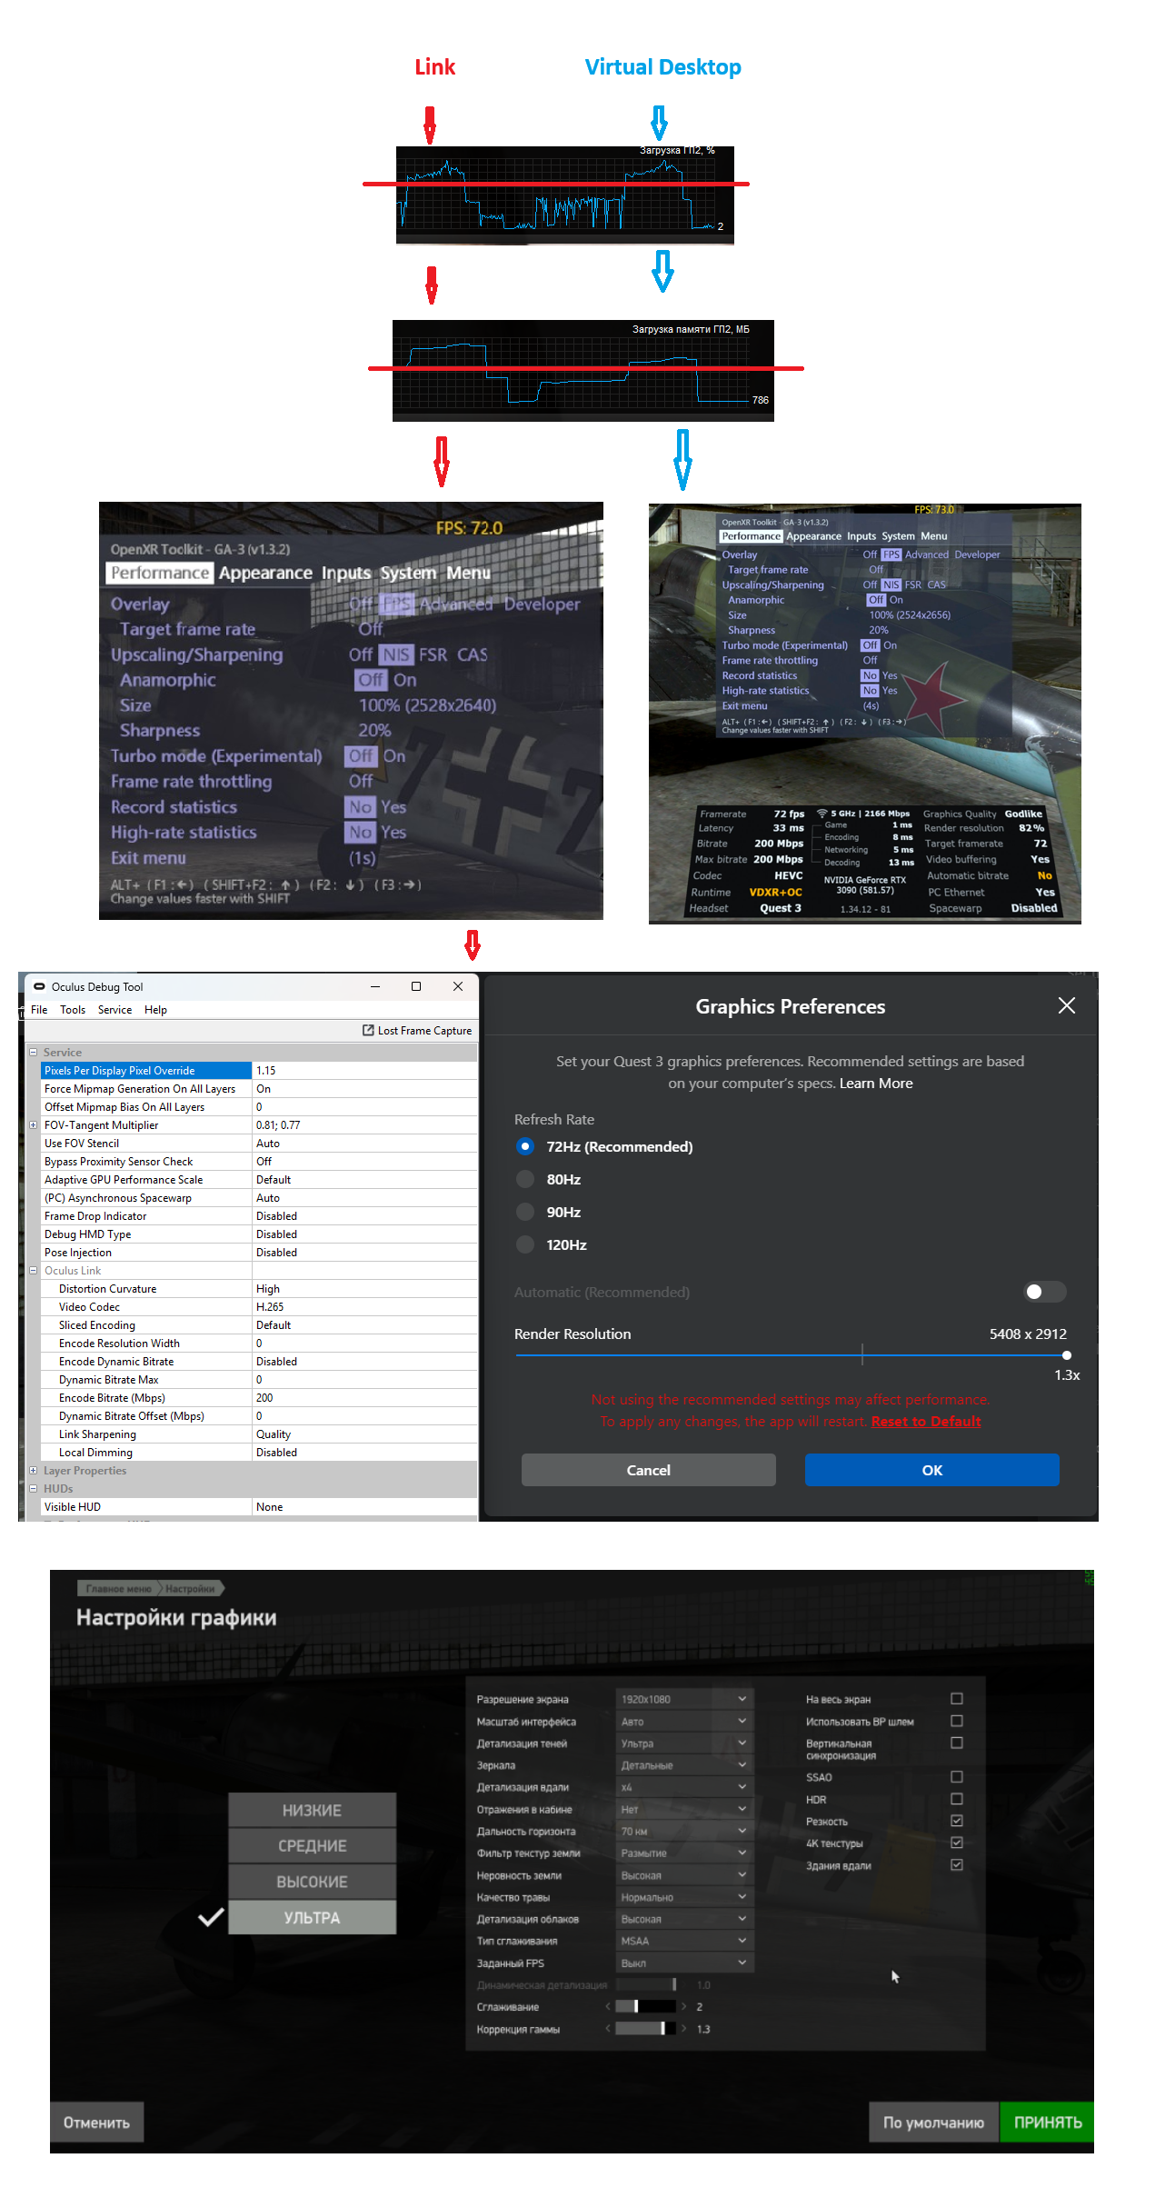
Task: Select the 90Hz refresh rate option
Action: (x=525, y=1212)
